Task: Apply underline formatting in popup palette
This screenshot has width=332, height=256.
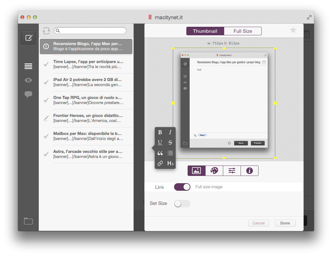Action: coord(160,143)
